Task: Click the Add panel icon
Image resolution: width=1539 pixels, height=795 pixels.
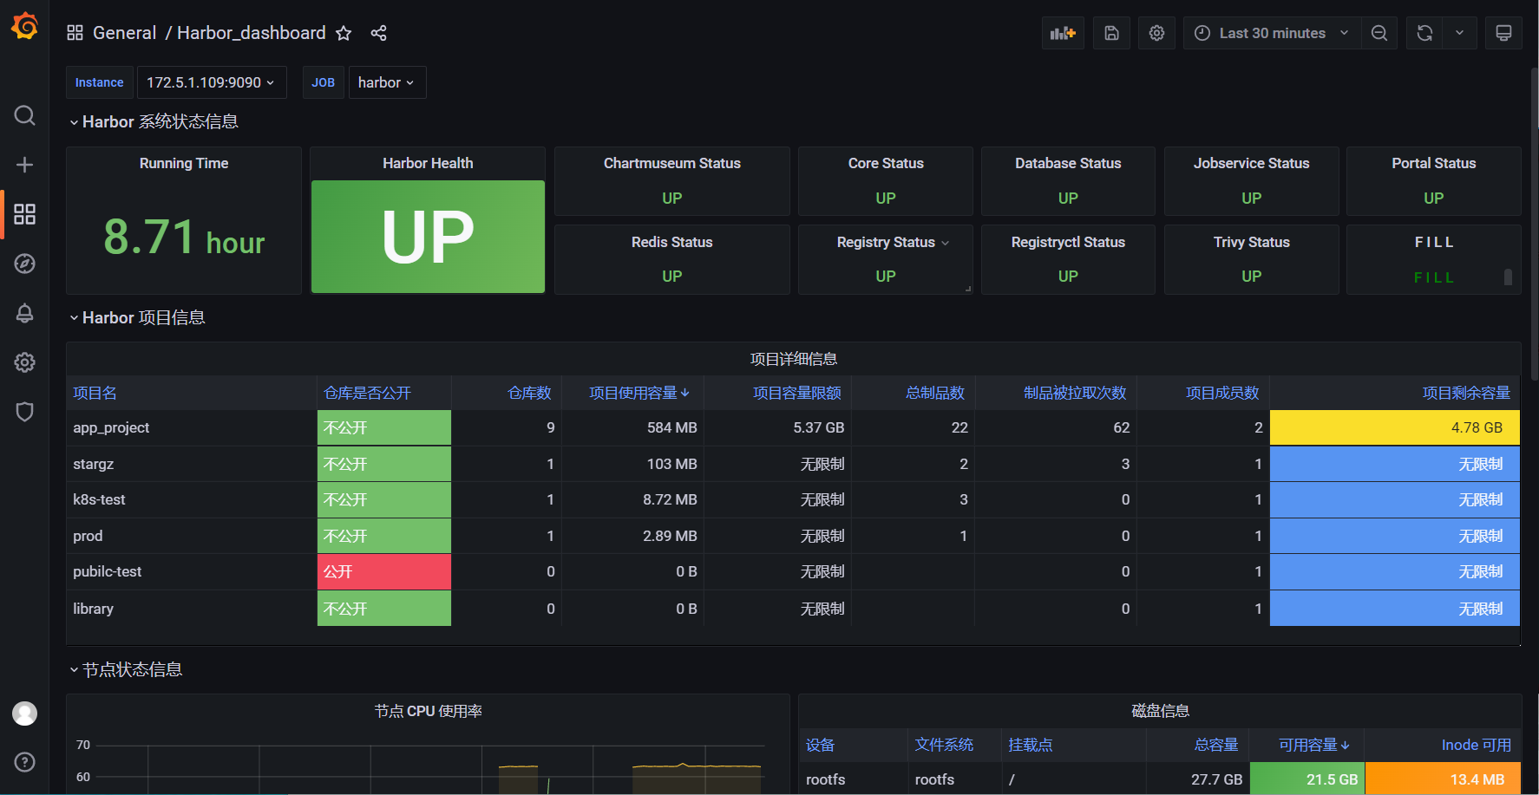Action: coord(1063,33)
